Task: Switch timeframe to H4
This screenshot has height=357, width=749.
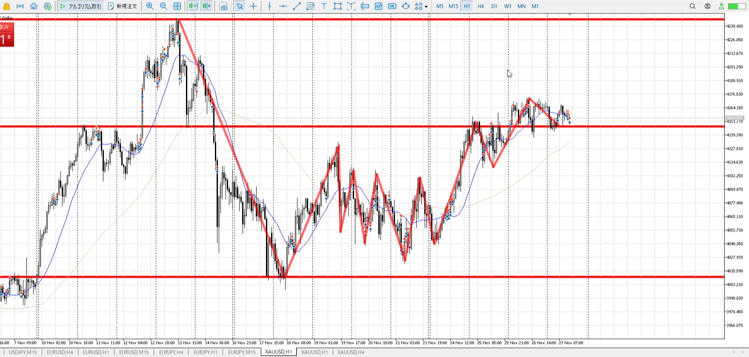Action: click(x=480, y=6)
